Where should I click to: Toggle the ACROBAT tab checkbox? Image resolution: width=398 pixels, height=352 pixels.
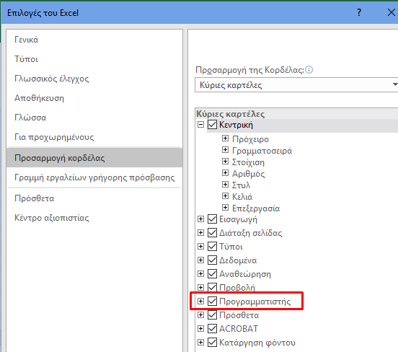pyautogui.click(x=212, y=329)
